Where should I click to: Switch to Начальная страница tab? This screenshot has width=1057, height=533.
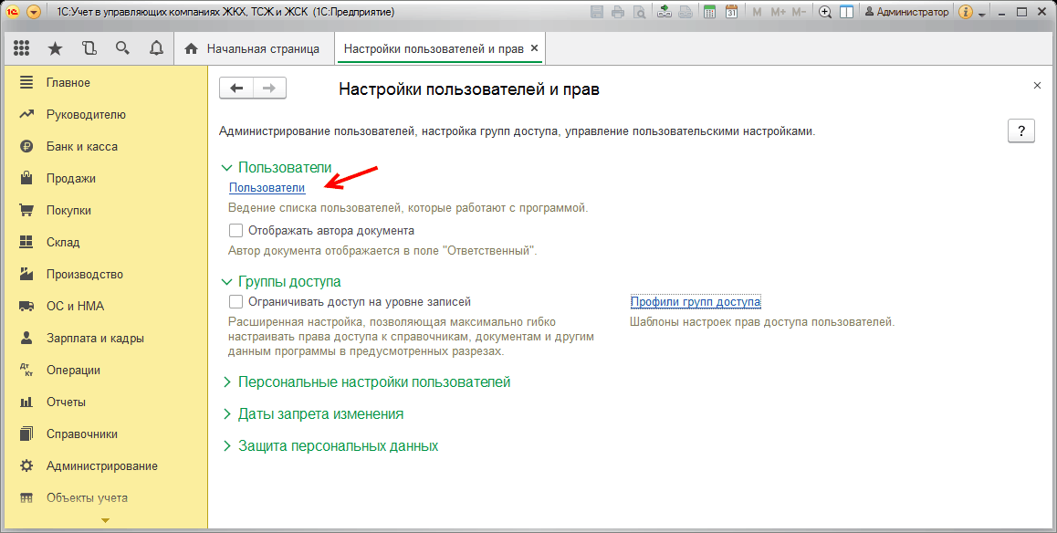pos(255,49)
